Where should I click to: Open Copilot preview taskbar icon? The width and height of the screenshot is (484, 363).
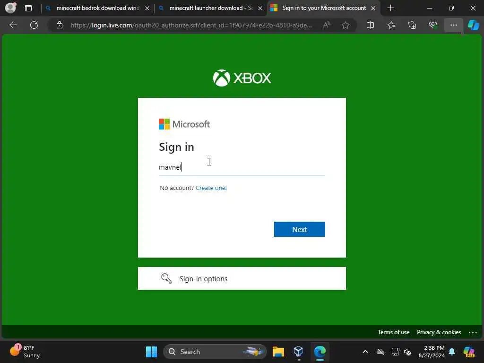point(469,352)
